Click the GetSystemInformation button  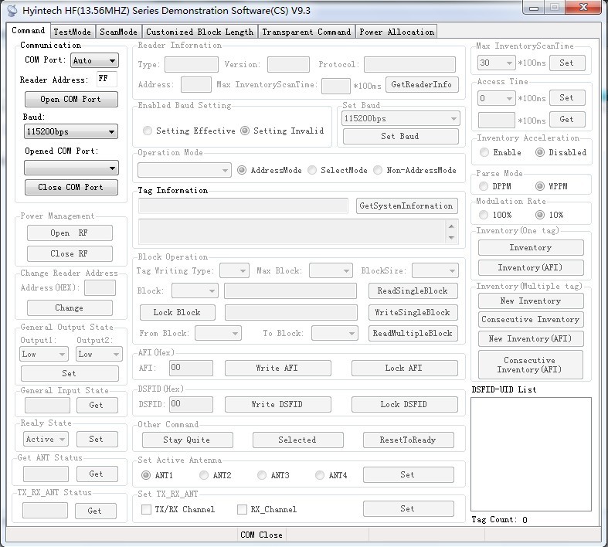tap(407, 206)
